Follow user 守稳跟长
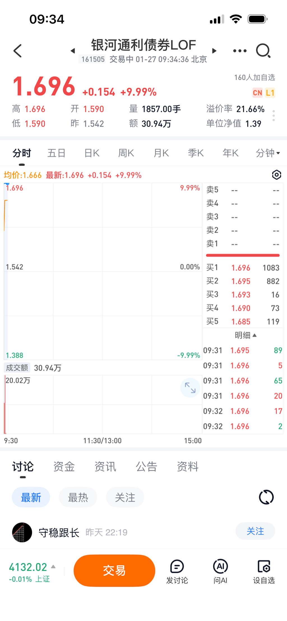287x621 pixels. pyautogui.click(x=255, y=531)
